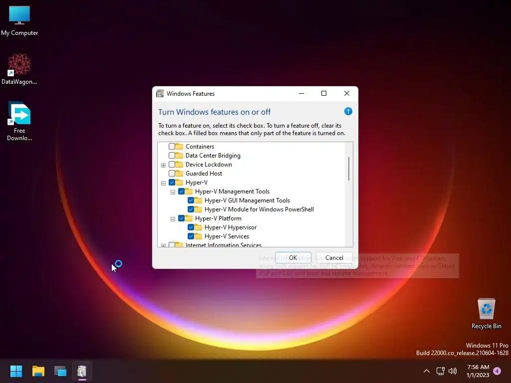The width and height of the screenshot is (511, 383).
Task: Collapse the Hyper-V Management Tools node
Action: tap(173, 192)
